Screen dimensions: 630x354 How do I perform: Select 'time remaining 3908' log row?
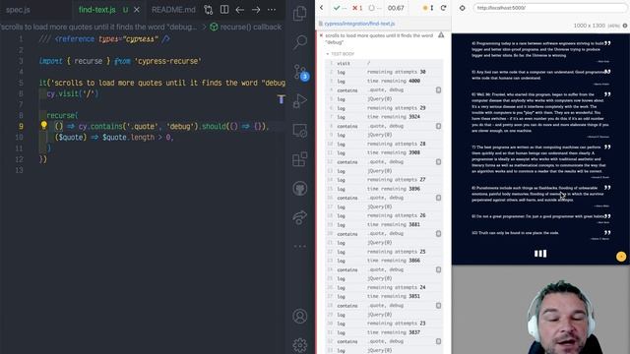(384, 153)
